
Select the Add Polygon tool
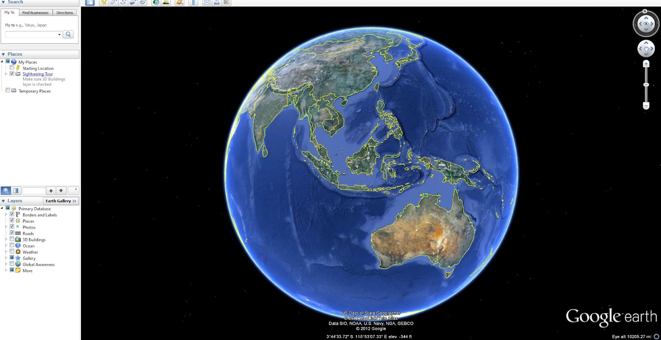coord(113,2)
